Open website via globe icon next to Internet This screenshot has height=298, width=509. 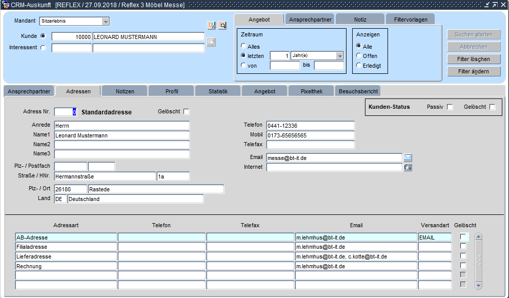[x=408, y=167]
